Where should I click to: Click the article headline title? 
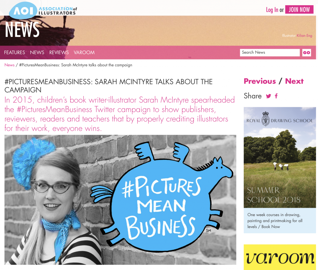[x=108, y=86]
